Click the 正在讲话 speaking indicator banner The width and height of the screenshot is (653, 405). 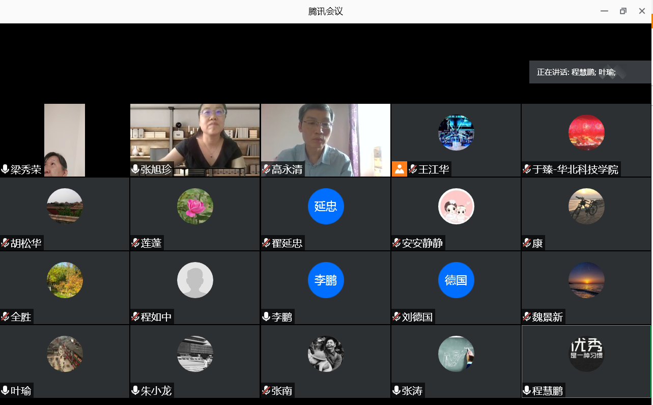pyautogui.click(x=590, y=72)
